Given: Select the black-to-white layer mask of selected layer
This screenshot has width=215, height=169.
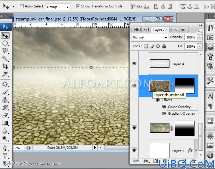Looking at the screenshot, I should point(185,86).
